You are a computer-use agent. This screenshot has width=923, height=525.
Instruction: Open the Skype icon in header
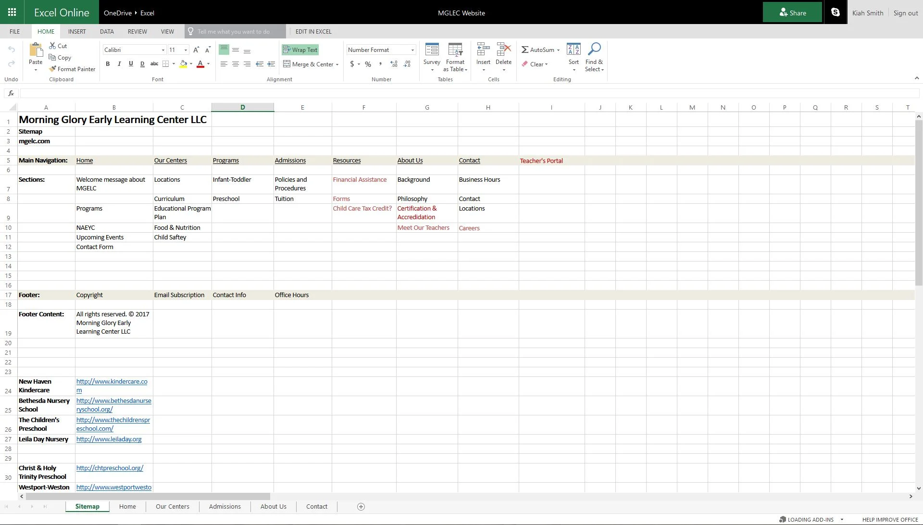836,12
